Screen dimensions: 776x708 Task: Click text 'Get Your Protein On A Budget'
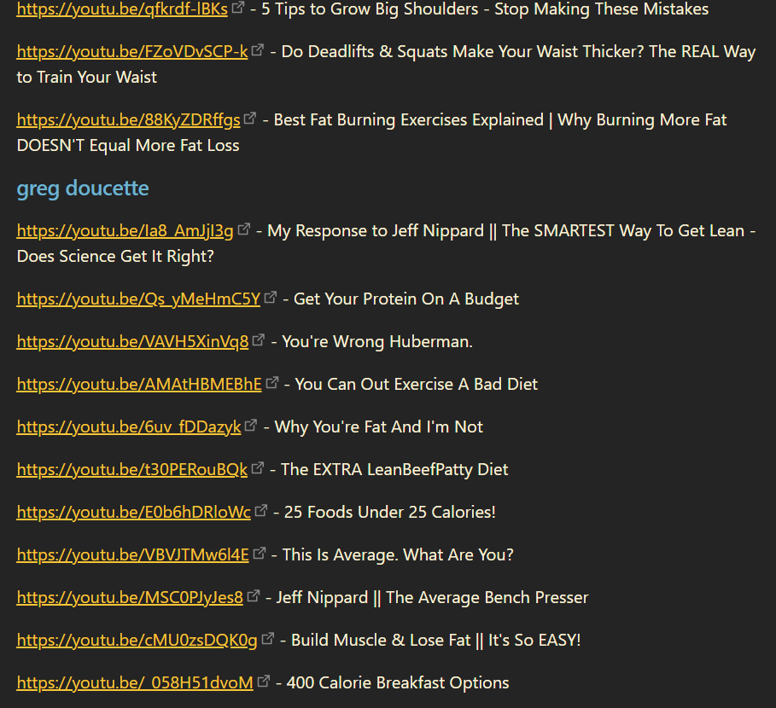pyautogui.click(x=406, y=299)
